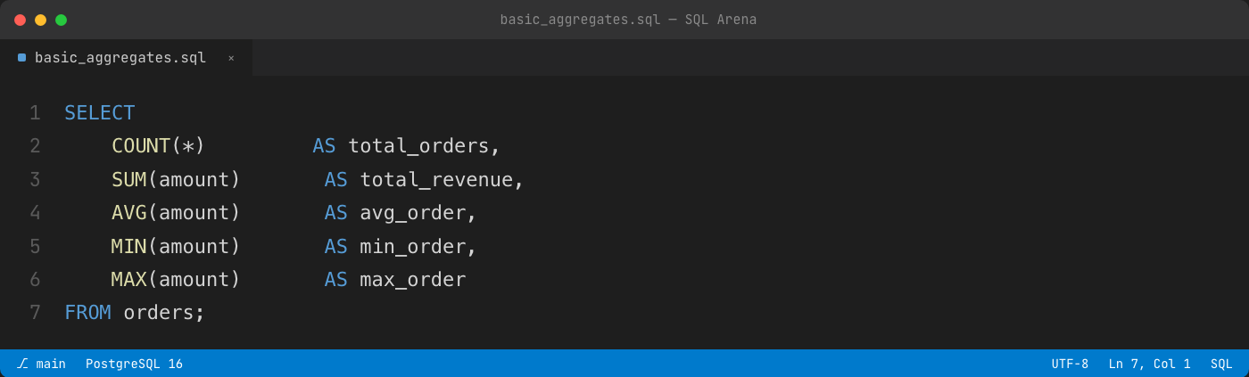Viewport: 1249px width, 377px height.
Task: Open UTF-8 encoding selector
Action: [x=1070, y=364]
